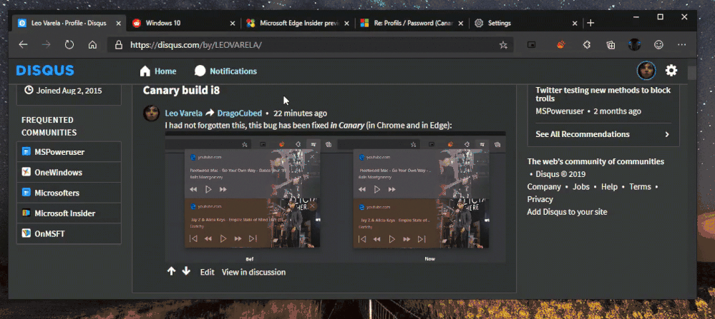Open the MSPoweruser community

coord(69,152)
